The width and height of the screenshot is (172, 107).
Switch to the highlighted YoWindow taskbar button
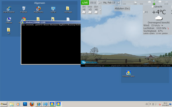pyautogui.click(x=58, y=104)
